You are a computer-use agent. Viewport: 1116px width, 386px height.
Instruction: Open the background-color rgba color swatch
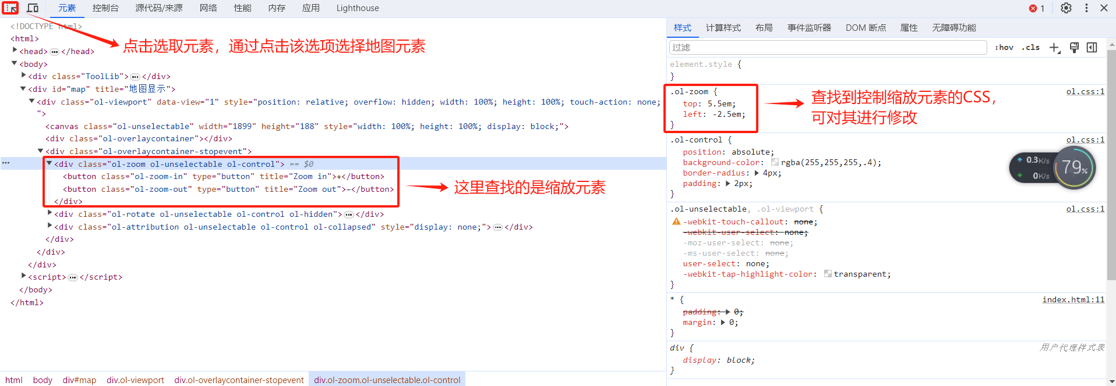775,162
